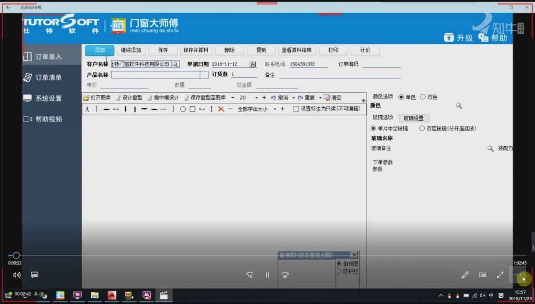Open the player subtitles/captions icon

pos(35,275)
